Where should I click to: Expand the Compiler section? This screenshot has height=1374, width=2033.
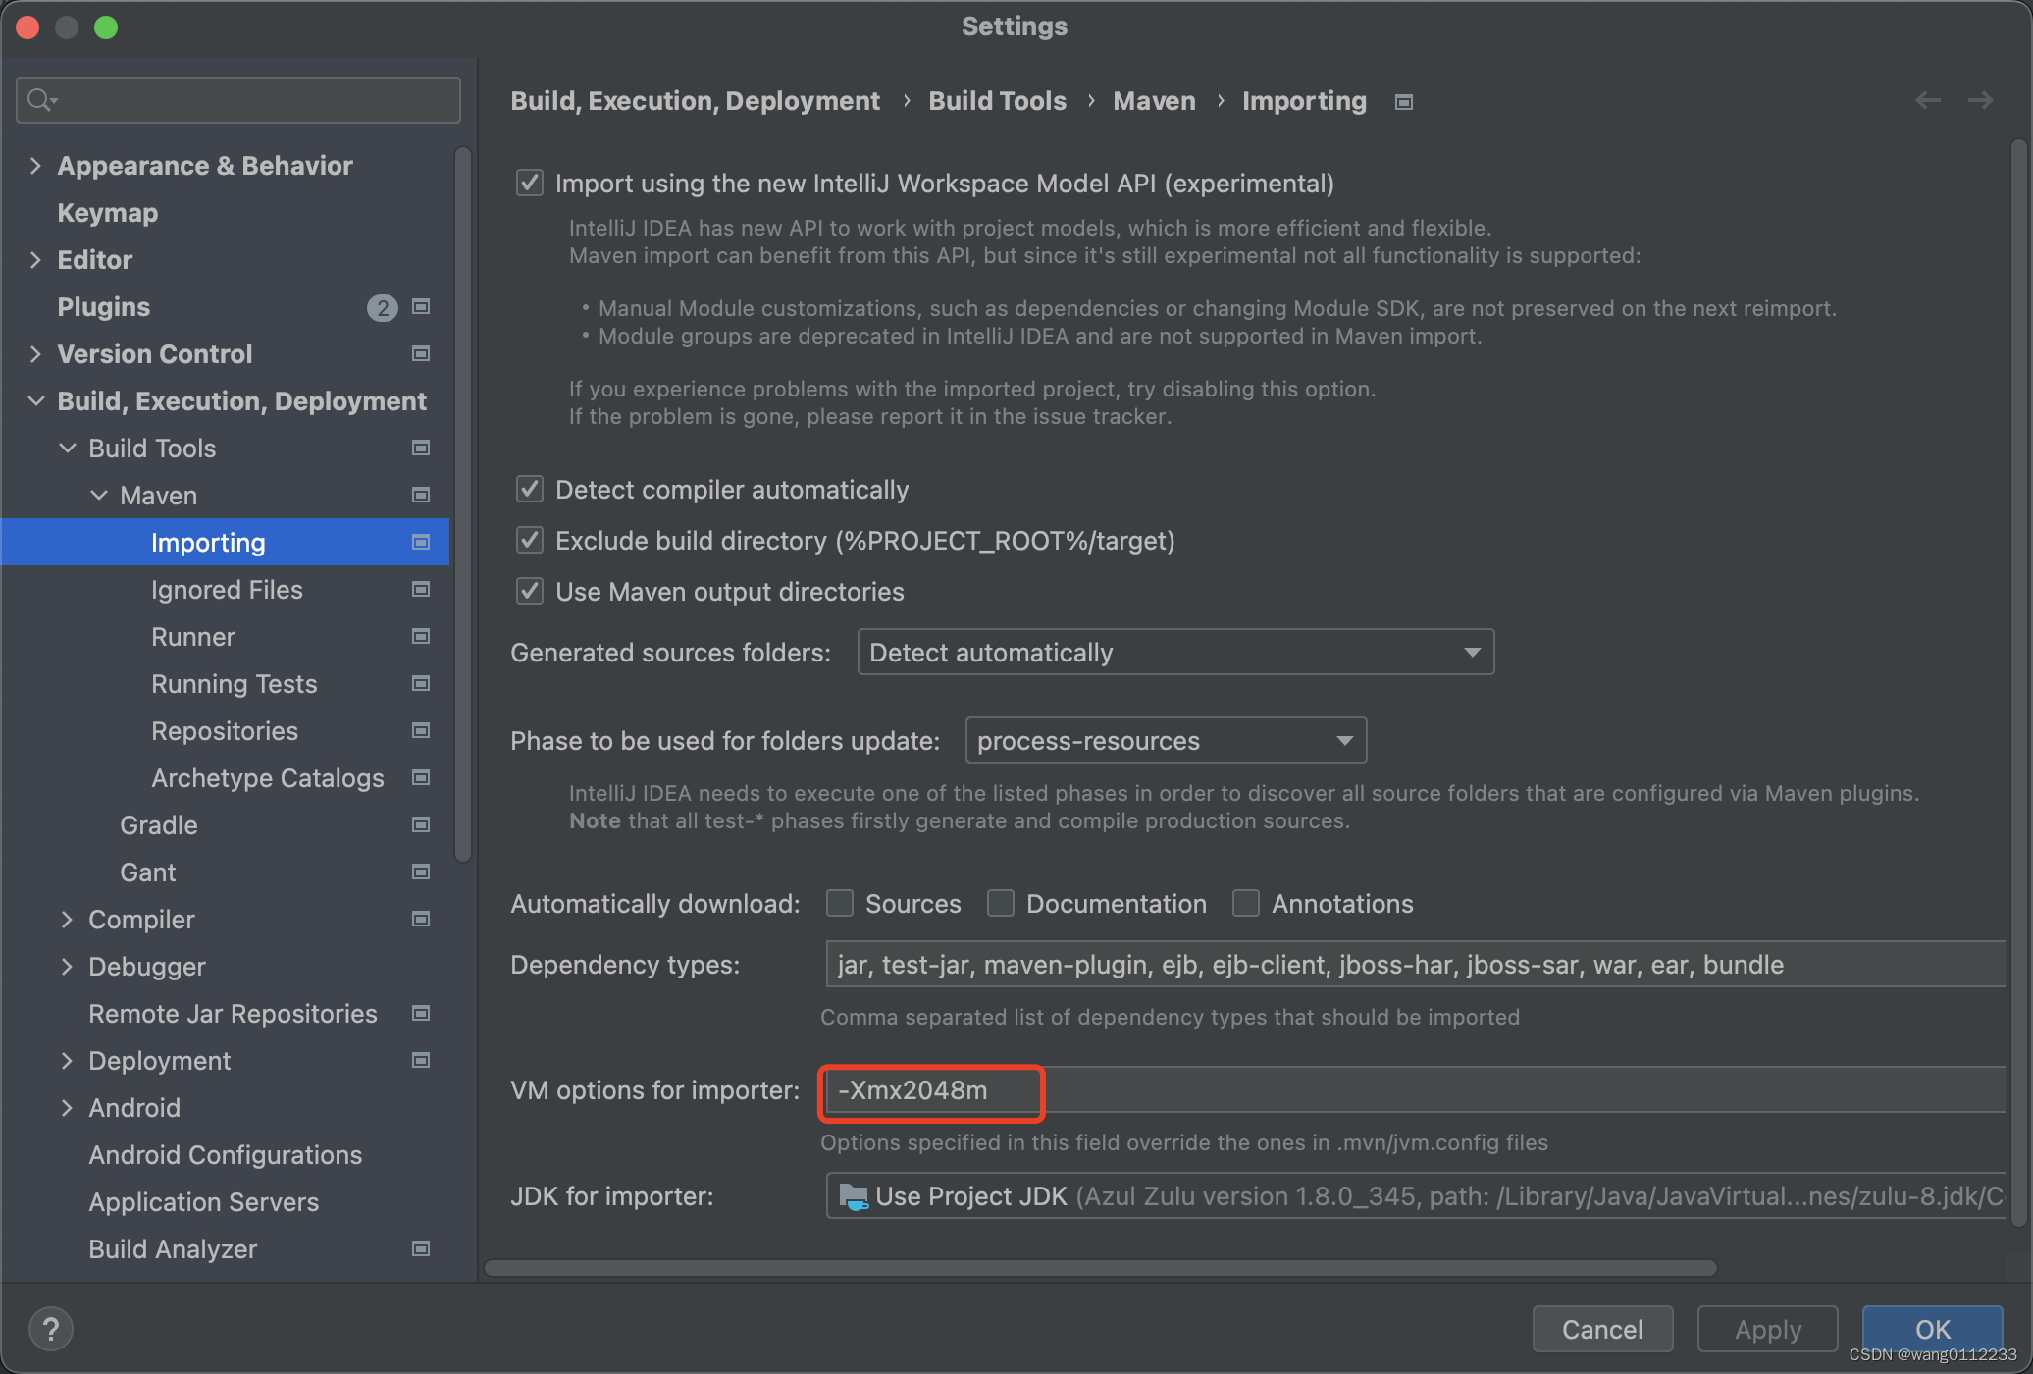67,919
